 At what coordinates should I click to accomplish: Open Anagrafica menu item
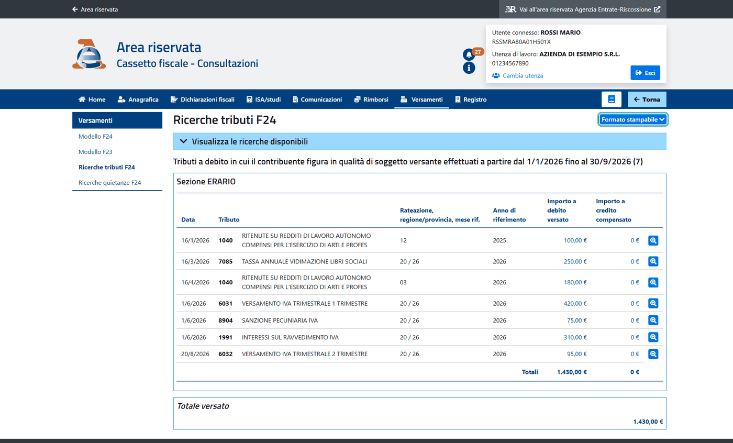tap(138, 99)
